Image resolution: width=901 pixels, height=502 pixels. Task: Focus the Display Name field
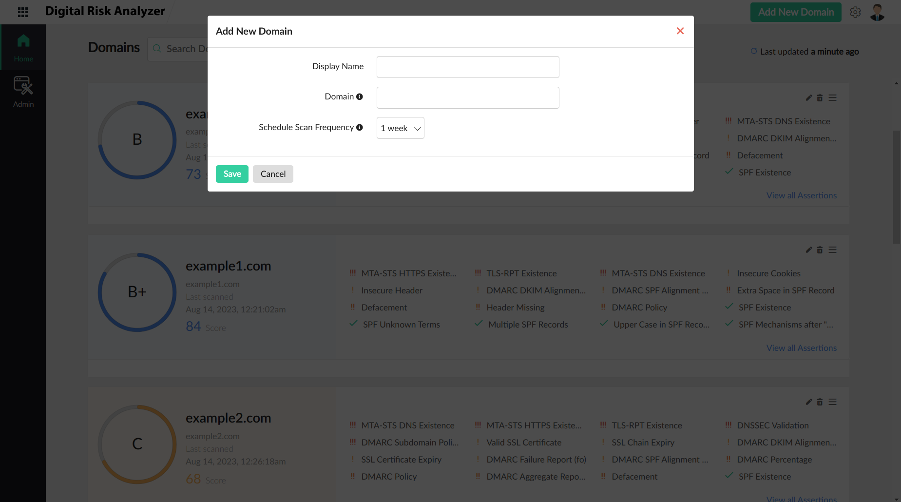(x=468, y=67)
